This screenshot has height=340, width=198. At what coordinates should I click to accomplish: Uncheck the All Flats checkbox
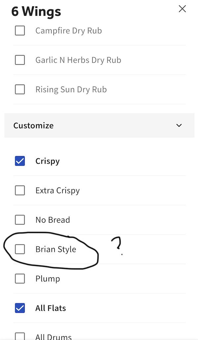[x=20, y=308]
